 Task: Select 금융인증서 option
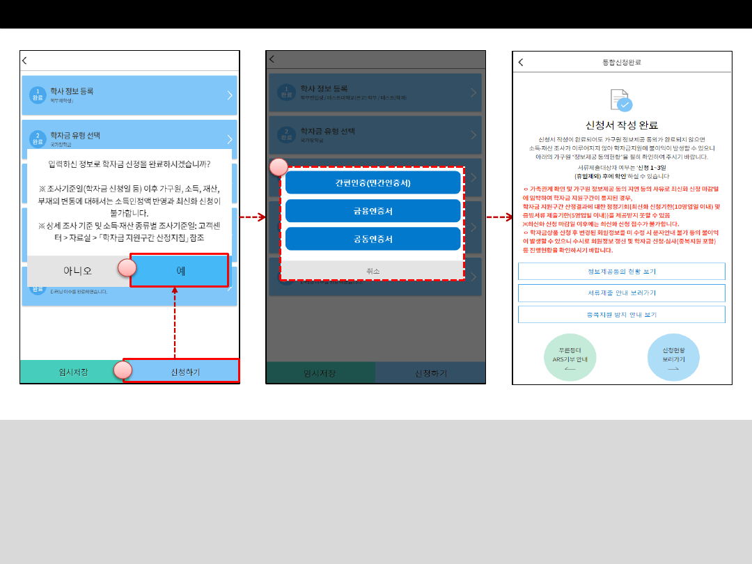pyautogui.click(x=373, y=211)
